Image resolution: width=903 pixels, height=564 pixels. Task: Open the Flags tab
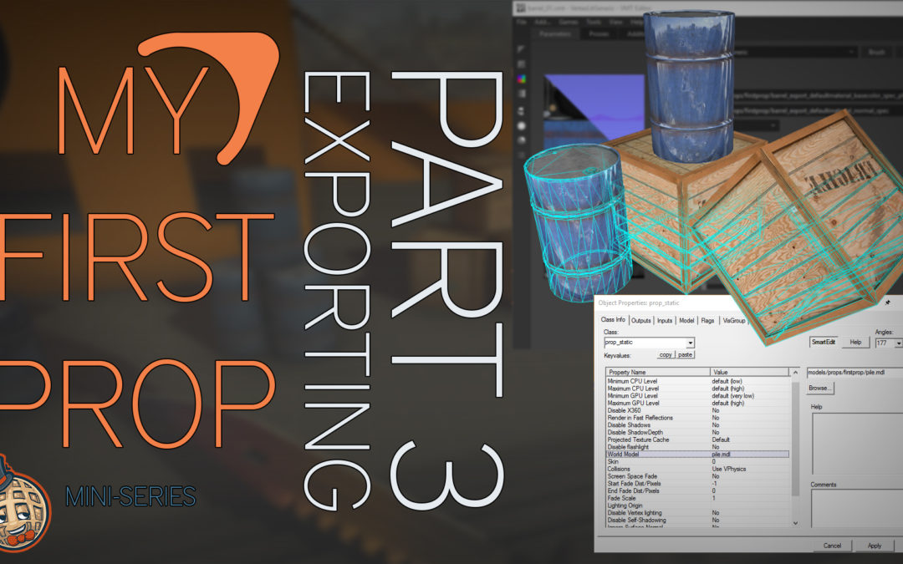click(708, 321)
